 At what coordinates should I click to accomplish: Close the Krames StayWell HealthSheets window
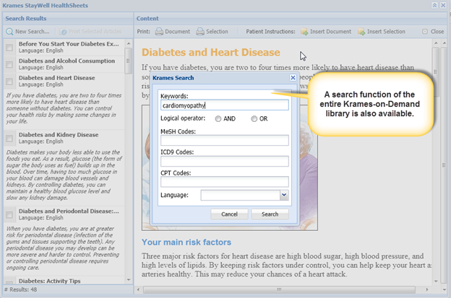point(443,6)
